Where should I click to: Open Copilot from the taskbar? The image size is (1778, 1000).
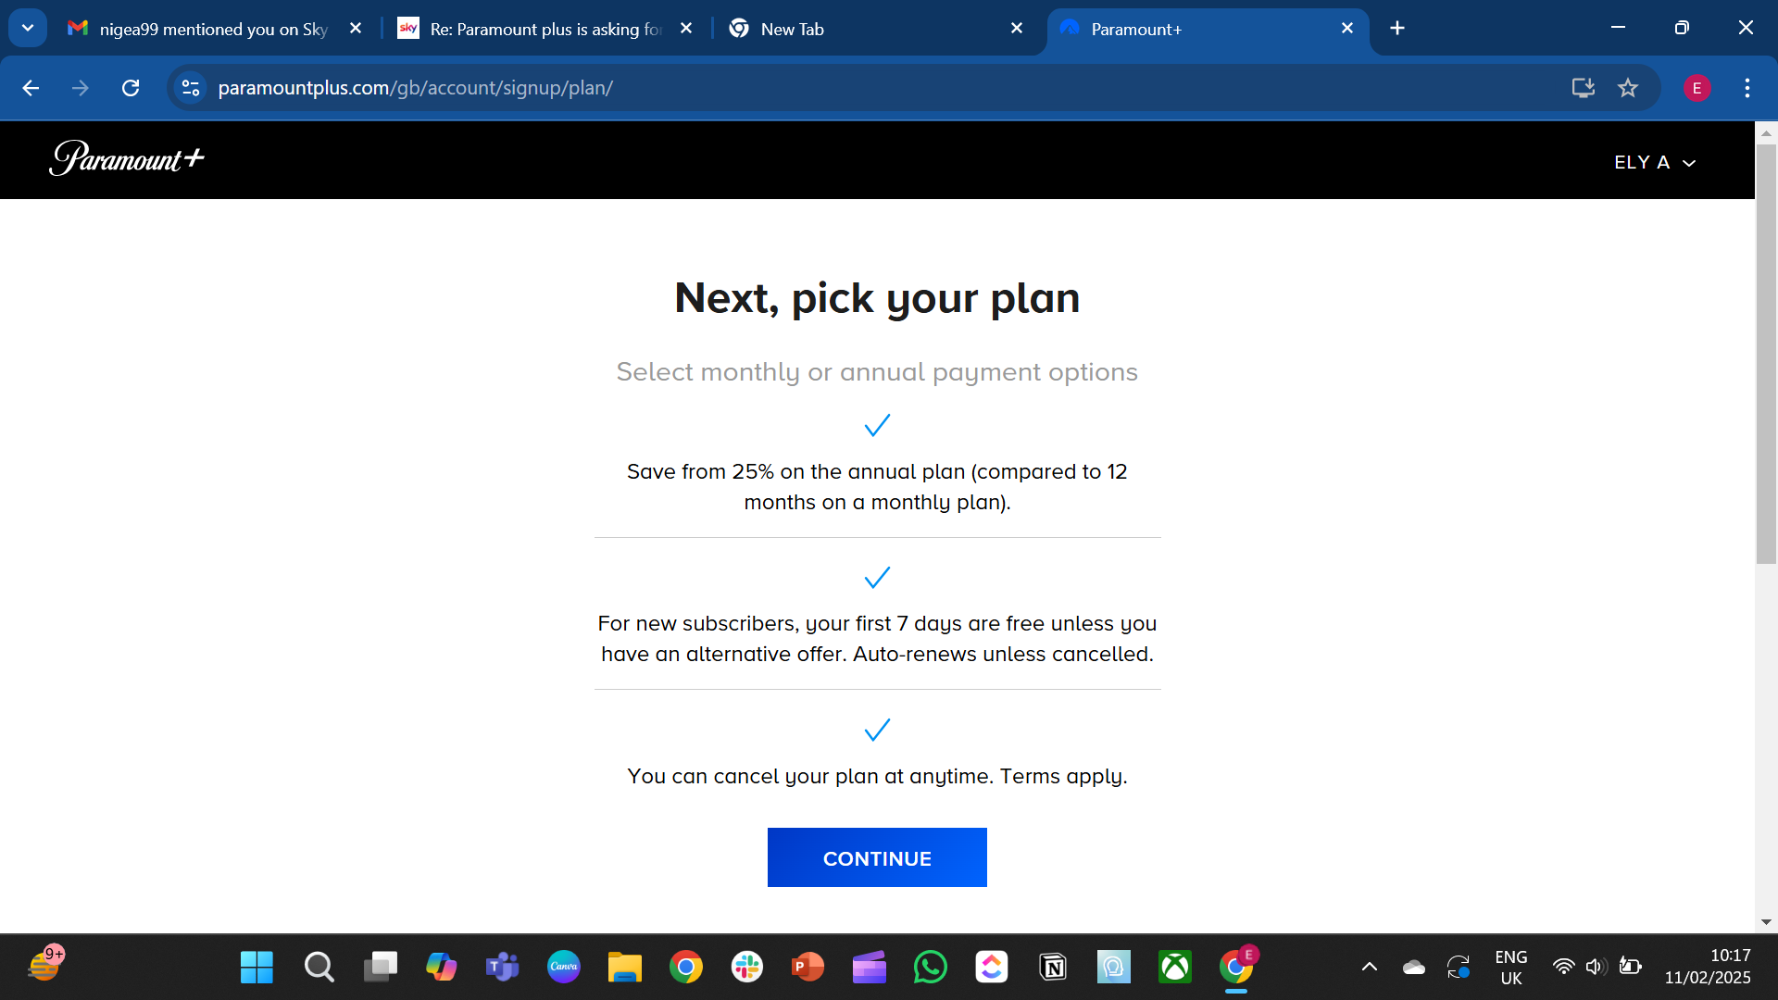[x=442, y=967]
